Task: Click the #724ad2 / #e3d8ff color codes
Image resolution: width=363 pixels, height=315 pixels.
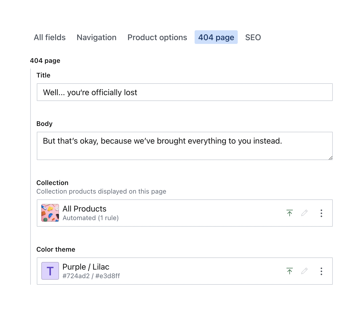Action: click(91, 276)
